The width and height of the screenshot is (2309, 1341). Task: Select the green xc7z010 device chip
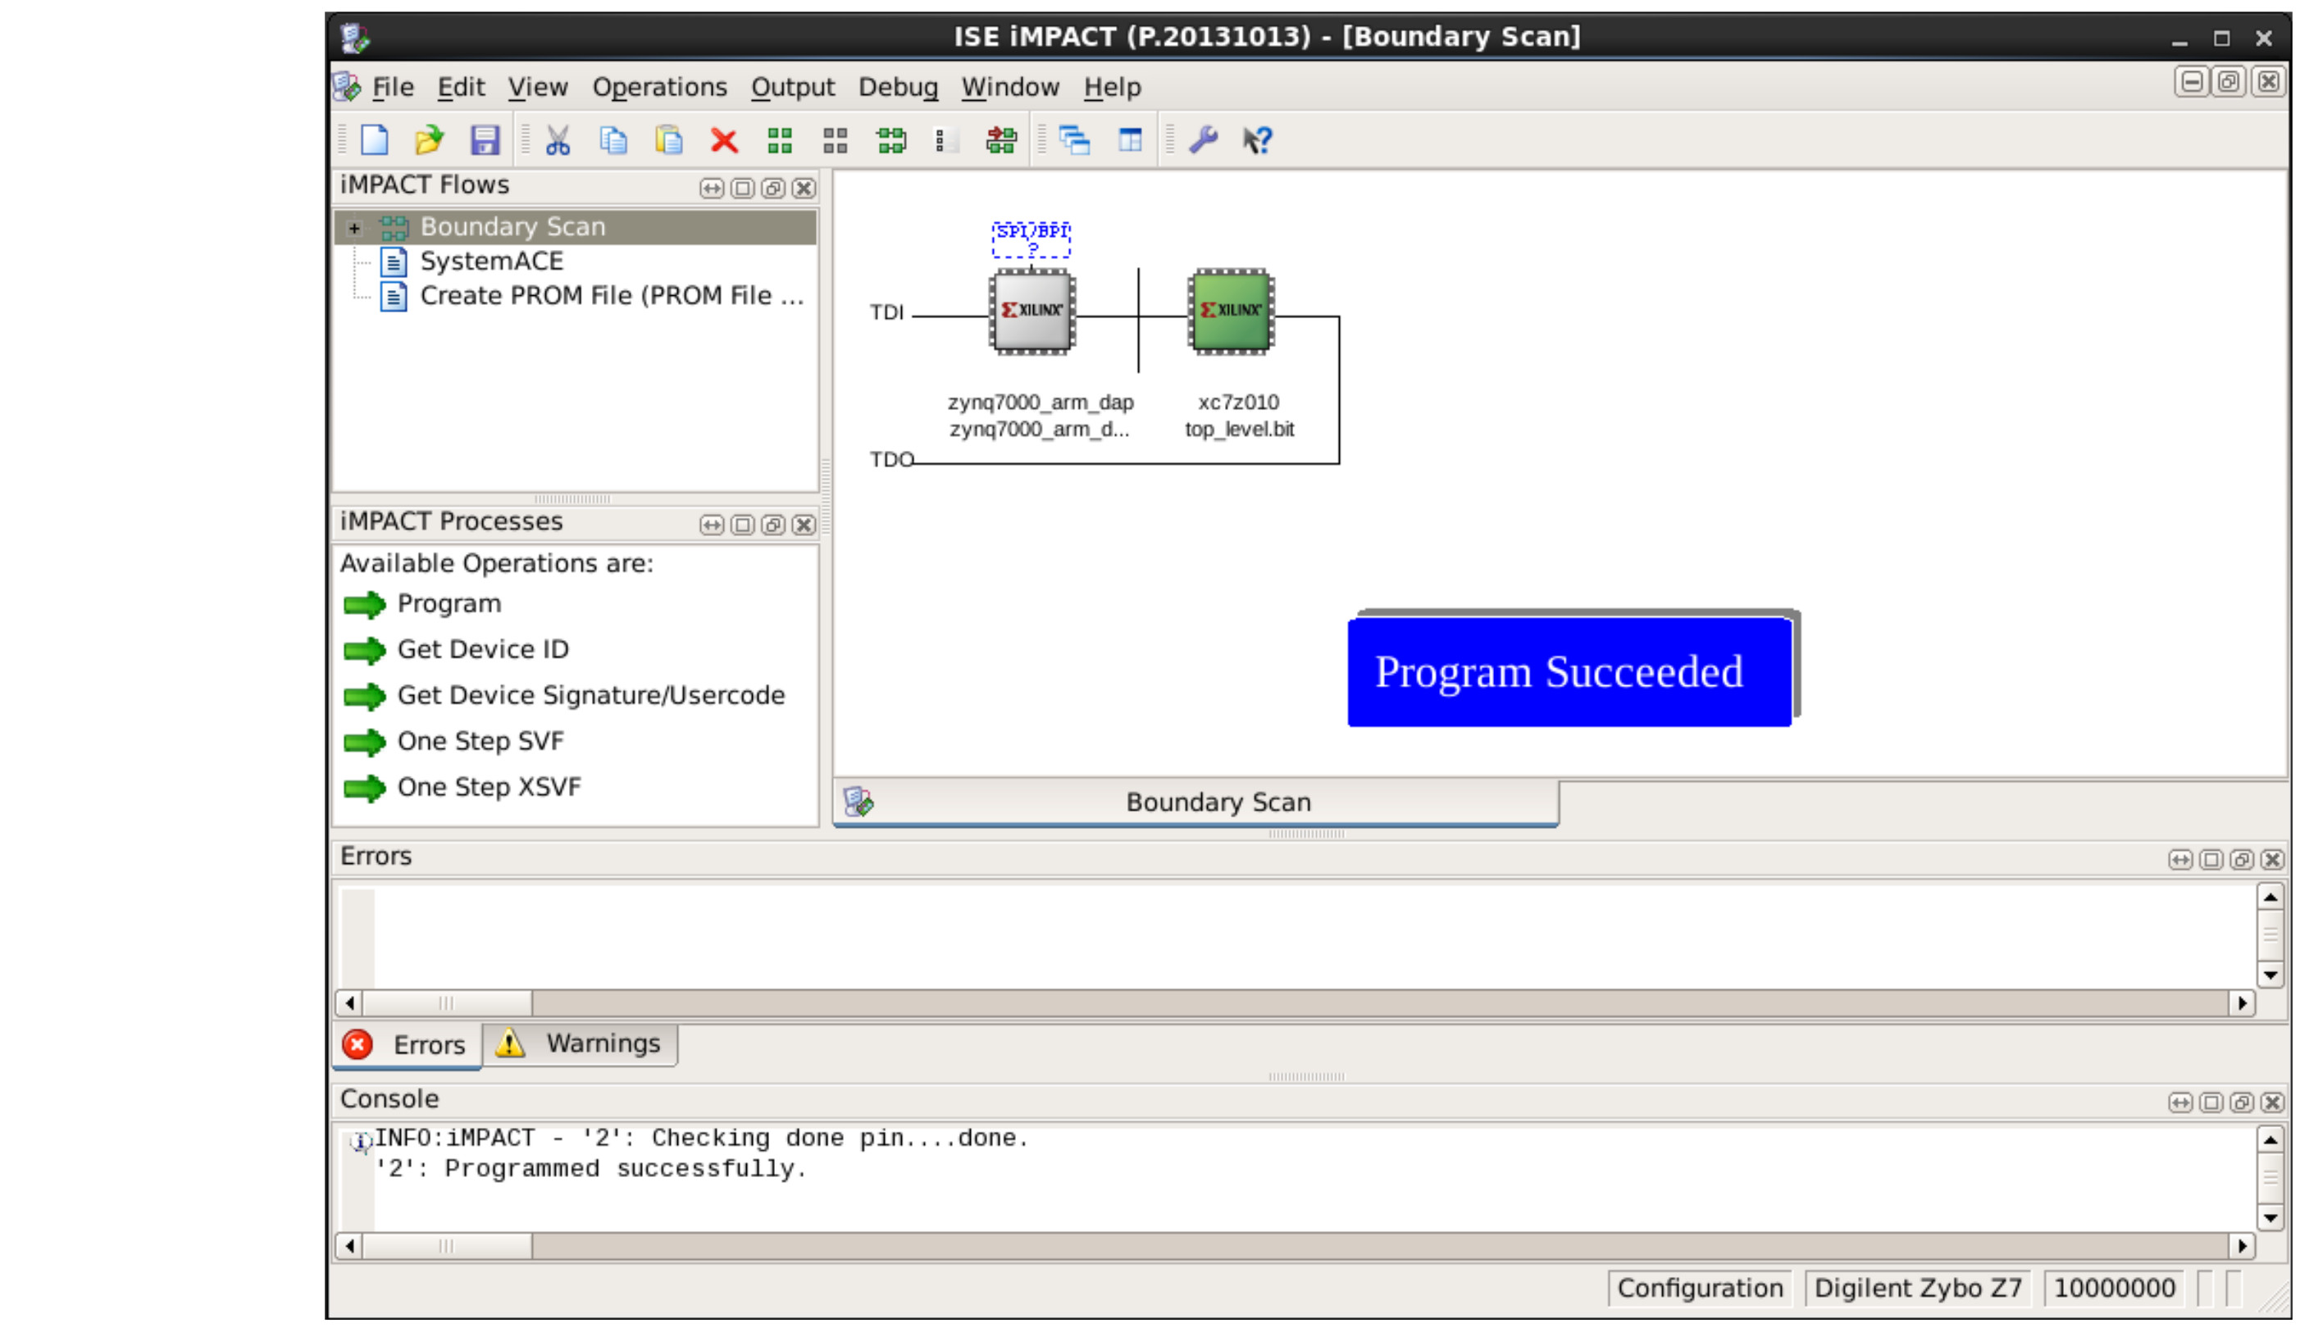(1232, 311)
